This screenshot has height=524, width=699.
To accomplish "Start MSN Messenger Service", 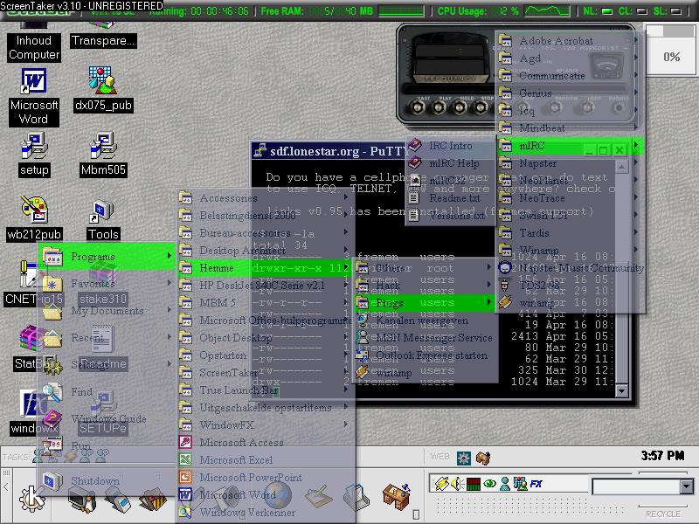I will pyautogui.click(x=426, y=338).
